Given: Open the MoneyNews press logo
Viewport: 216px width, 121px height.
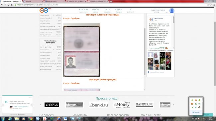Looking at the screenshot, I should click(74, 105).
